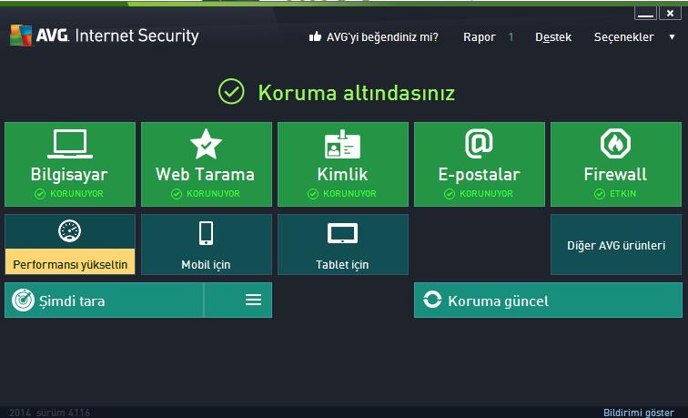
Task: Click Mobil için label
Action: pyautogui.click(x=206, y=265)
